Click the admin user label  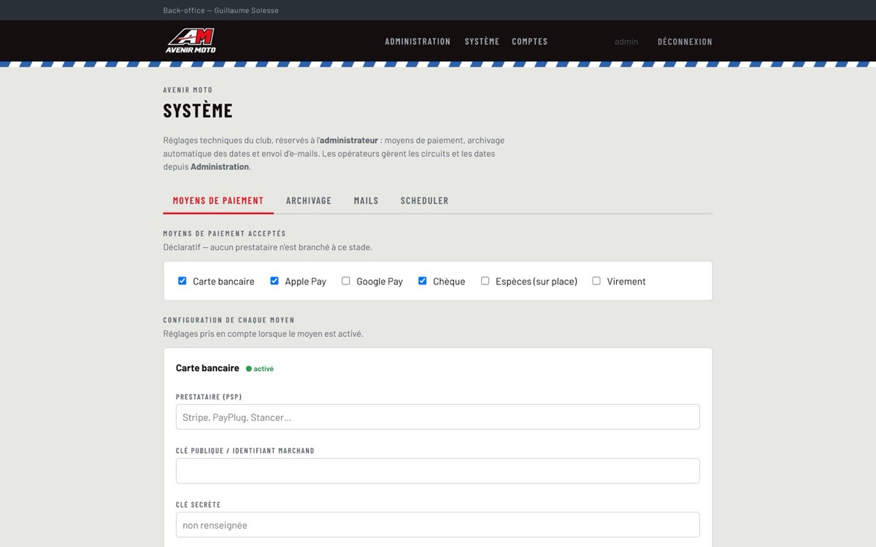(626, 42)
